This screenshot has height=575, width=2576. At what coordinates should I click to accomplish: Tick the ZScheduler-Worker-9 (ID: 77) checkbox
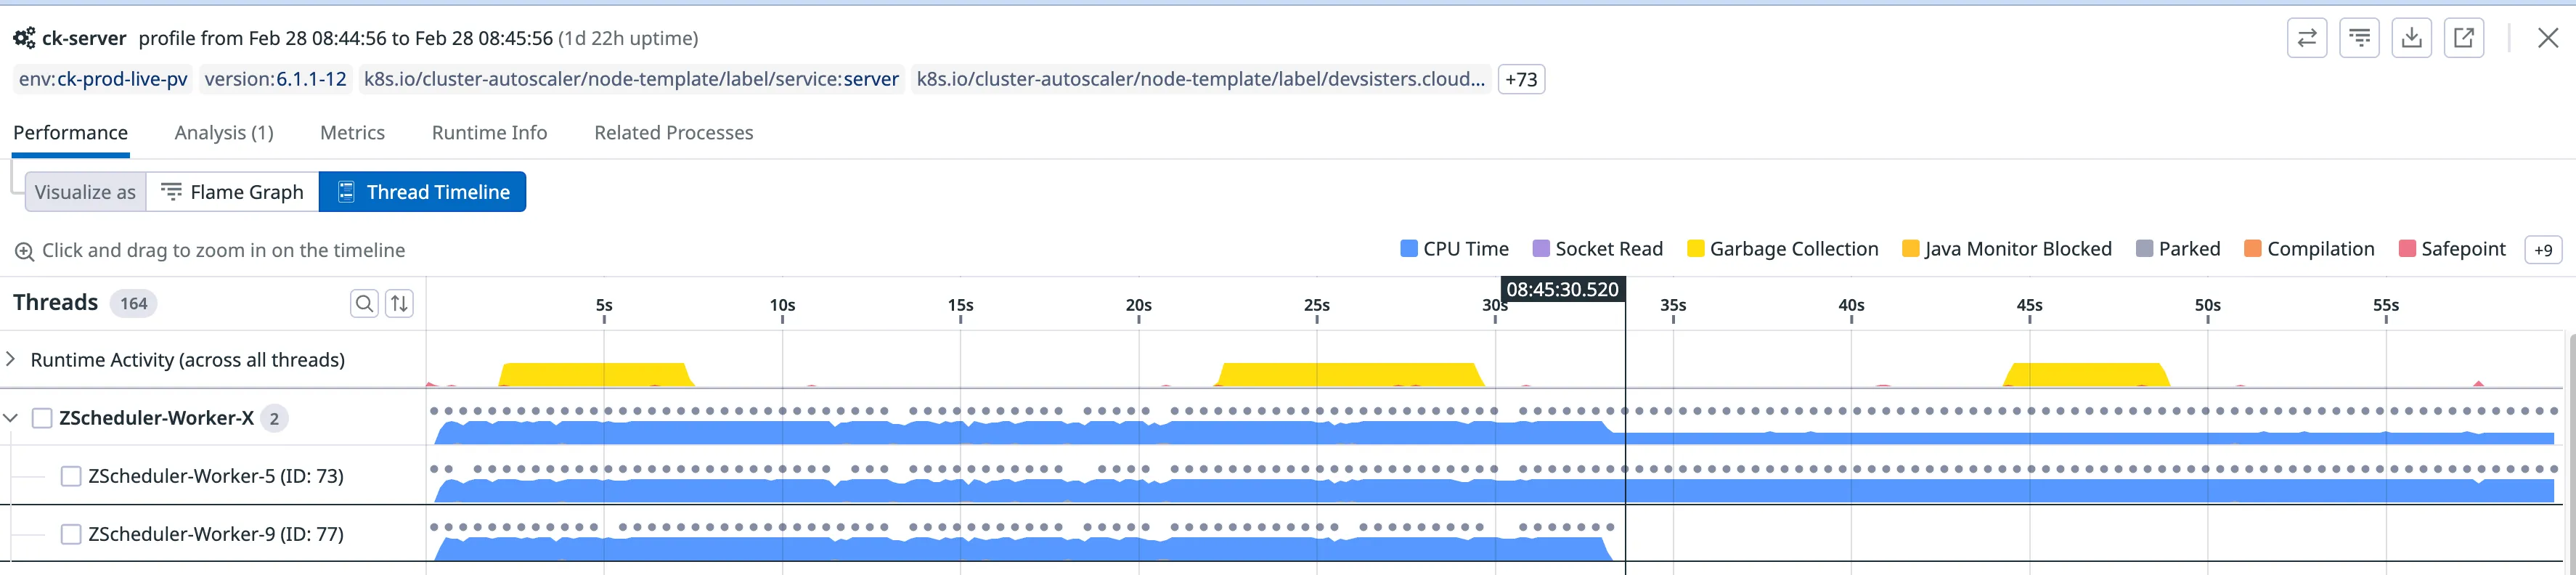(71, 534)
